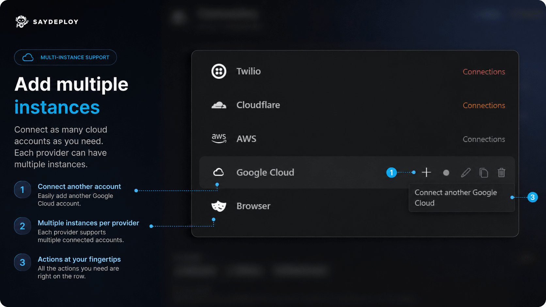Click the AWS logo icon
The image size is (546, 307).
click(219, 138)
